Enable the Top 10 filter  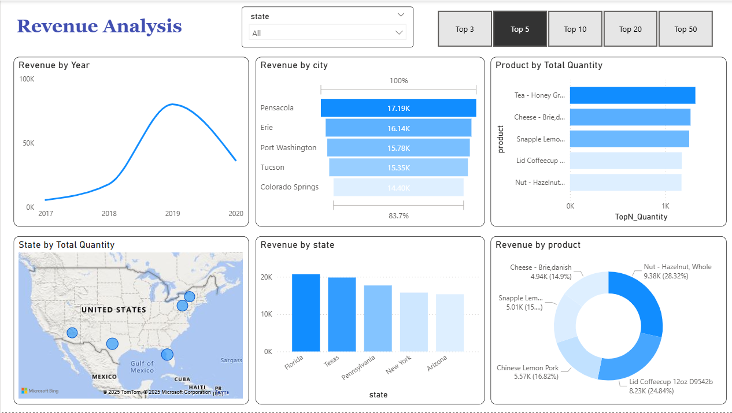(575, 29)
